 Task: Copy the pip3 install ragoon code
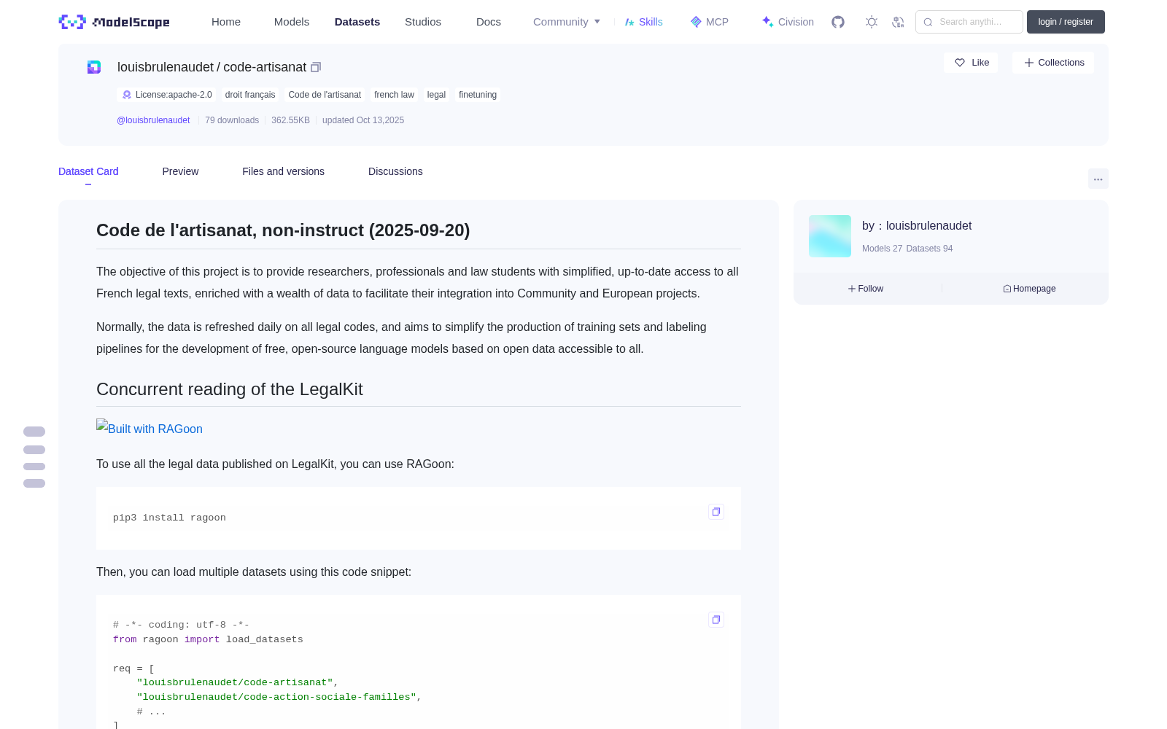tap(716, 512)
